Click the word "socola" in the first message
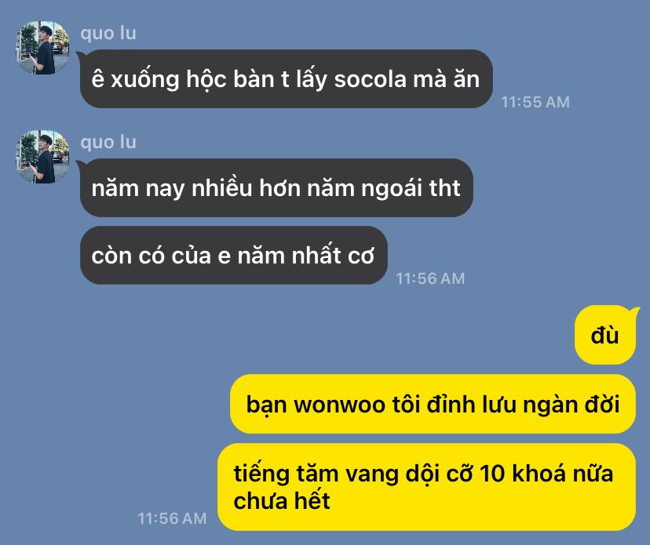650x545 pixels. coord(371,79)
